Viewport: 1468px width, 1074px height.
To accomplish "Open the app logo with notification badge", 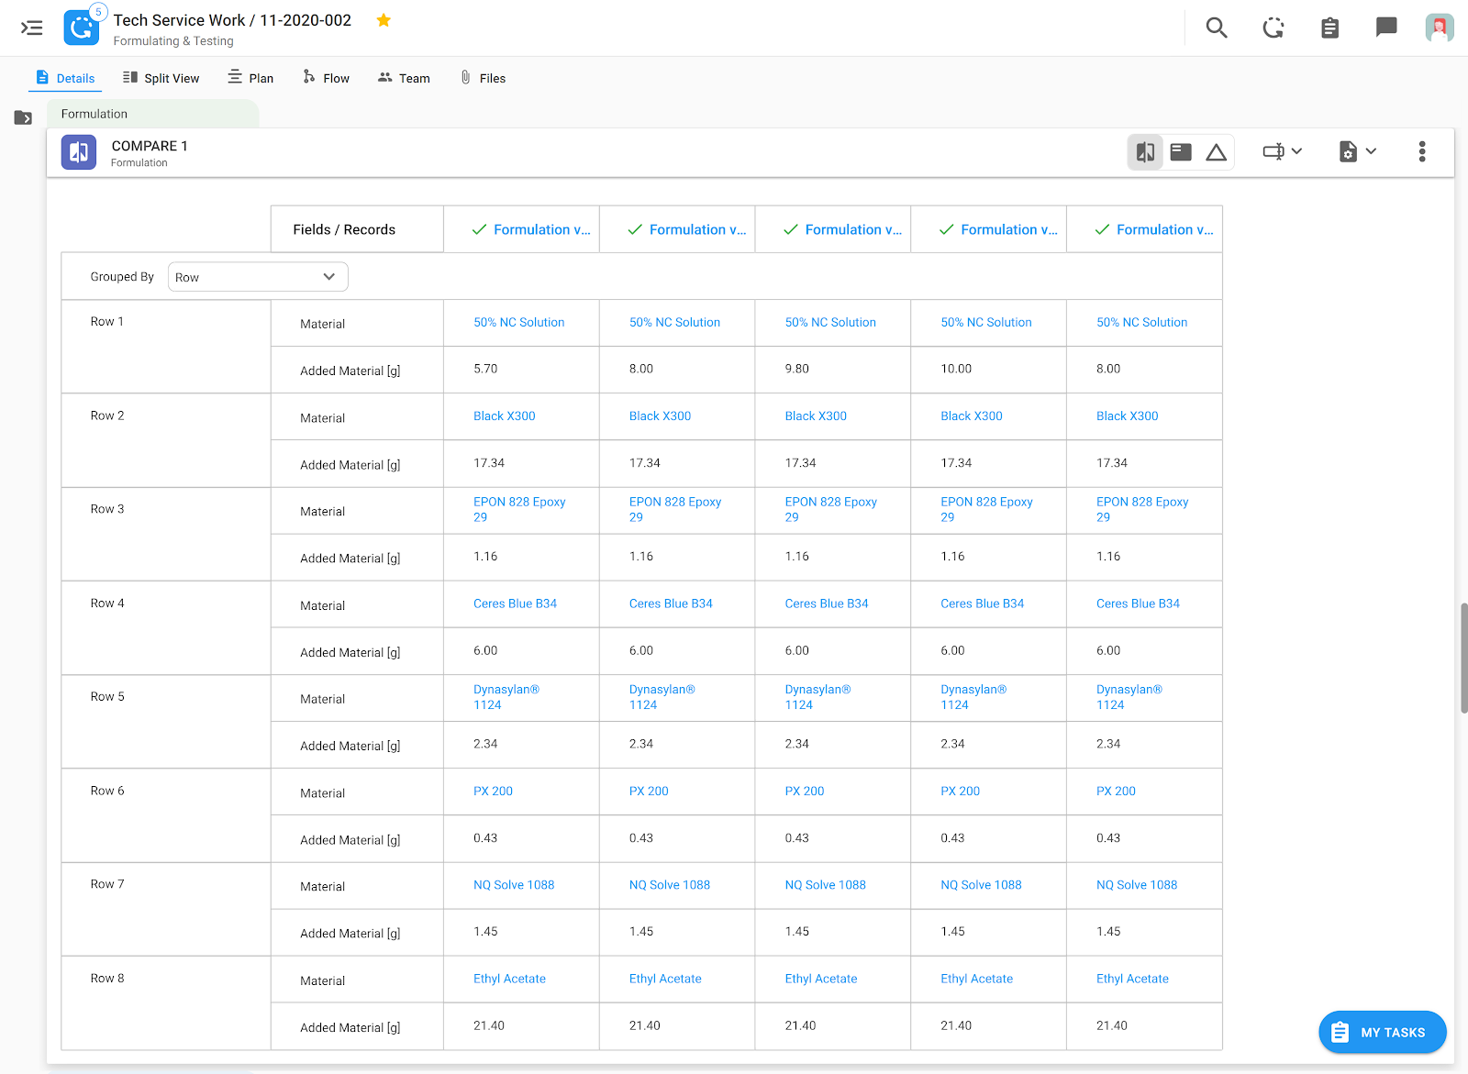I will click(83, 27).
